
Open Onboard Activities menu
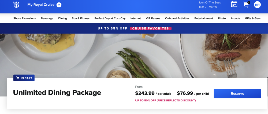177,18
